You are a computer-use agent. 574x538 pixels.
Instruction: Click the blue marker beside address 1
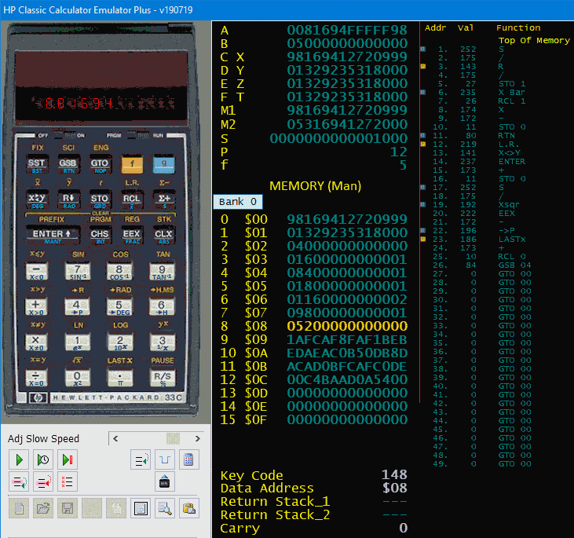pos(422,49)
